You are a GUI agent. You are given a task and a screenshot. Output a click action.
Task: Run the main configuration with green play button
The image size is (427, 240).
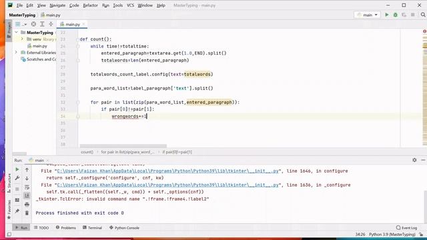pos(387,15)
